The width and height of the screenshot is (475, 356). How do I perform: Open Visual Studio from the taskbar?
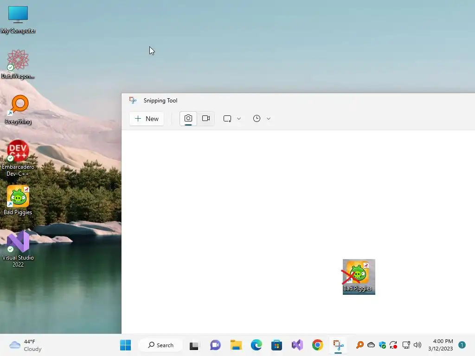coord(297,345)
